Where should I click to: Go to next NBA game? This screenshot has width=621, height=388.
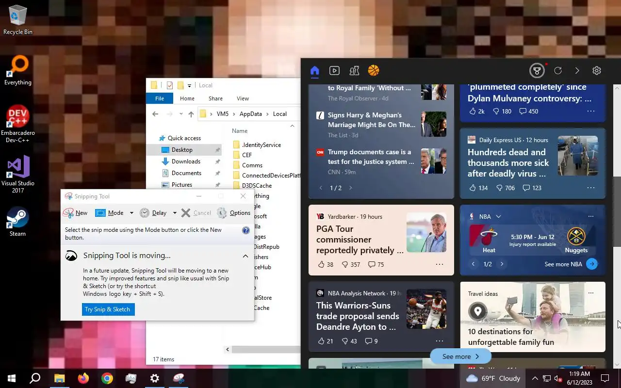tap(502, 264)
